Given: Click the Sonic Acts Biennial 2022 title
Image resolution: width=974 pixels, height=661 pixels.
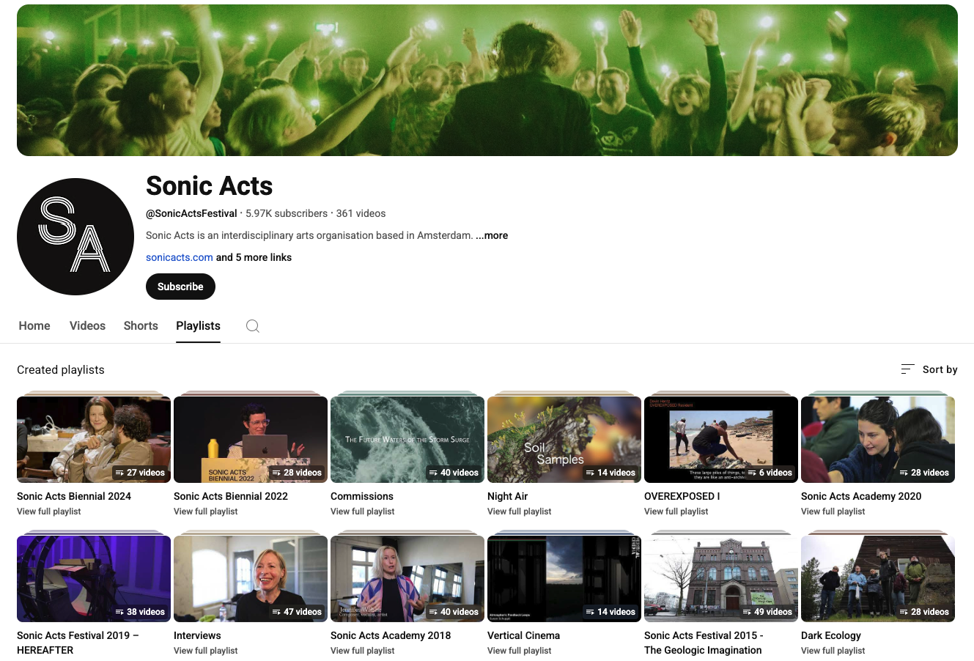Looking at the screenshot, I should (x=231, y=496).
